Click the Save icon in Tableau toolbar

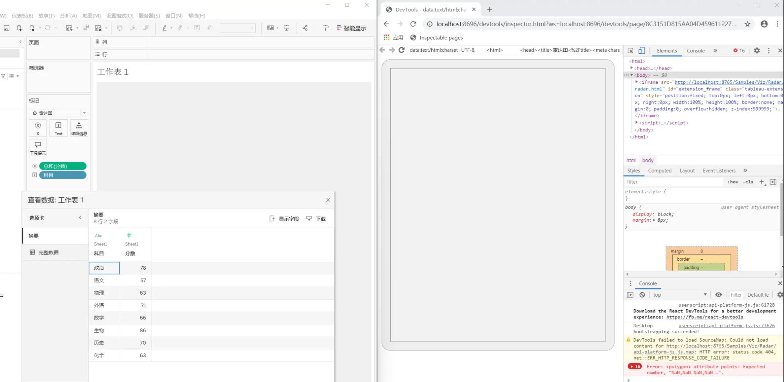[x=6, y=28]
